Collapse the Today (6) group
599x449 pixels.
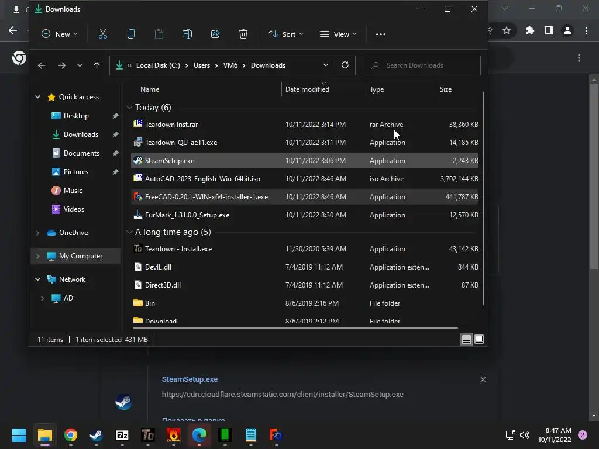129,108
